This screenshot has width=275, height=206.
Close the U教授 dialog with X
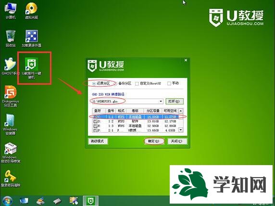click(x=186, y=60)
